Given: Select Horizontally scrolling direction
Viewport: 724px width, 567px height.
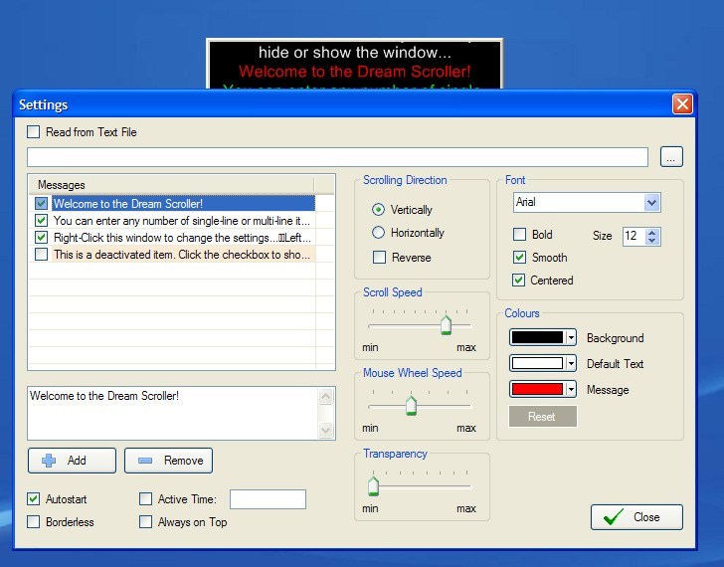Looking at the screenshot, I should click(378, 232).
